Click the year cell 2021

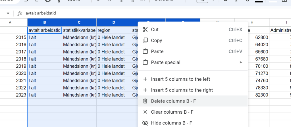(14, 81)
